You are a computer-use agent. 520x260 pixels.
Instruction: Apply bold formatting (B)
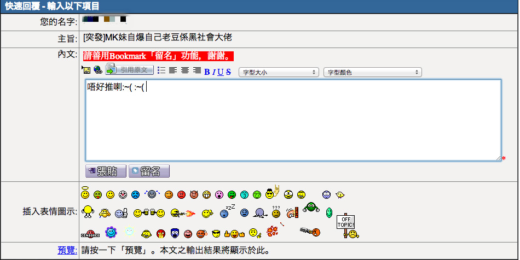click(207, 72)
